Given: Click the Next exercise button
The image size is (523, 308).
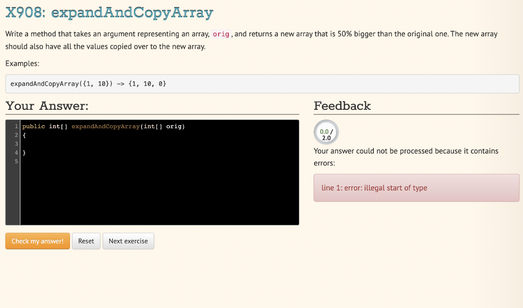Looking at the screenshot, I should pyautogui.click(x=128, y=241).
